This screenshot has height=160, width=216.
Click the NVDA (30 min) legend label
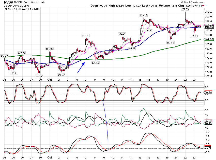pos(24,9)
